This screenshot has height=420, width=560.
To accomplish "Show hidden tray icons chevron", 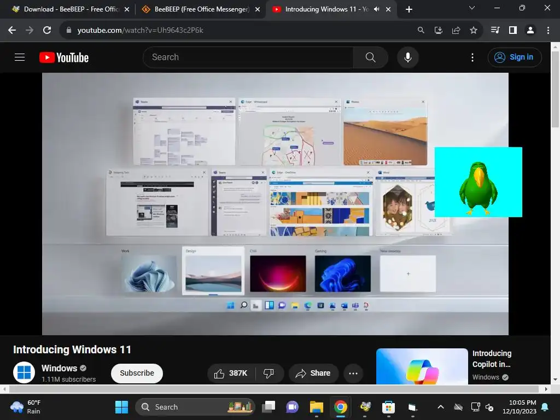I will (441, 407).
